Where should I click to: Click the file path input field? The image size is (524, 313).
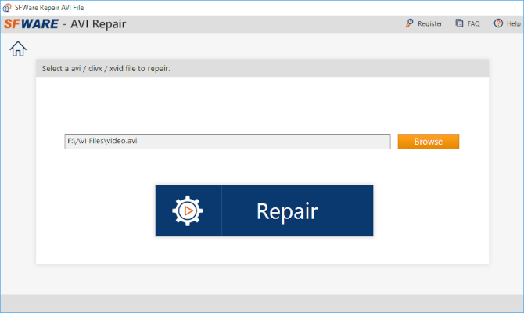[x=228, y=142]
